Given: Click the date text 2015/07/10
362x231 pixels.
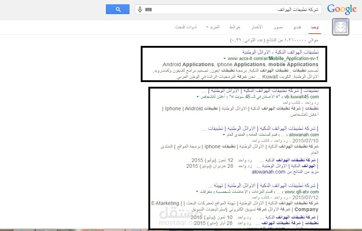Looking at the screenshot, I should 305,141.
